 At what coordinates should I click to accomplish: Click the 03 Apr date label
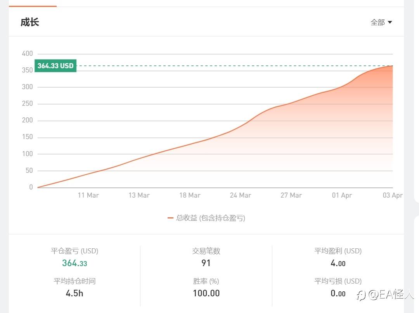pos(392,195)
